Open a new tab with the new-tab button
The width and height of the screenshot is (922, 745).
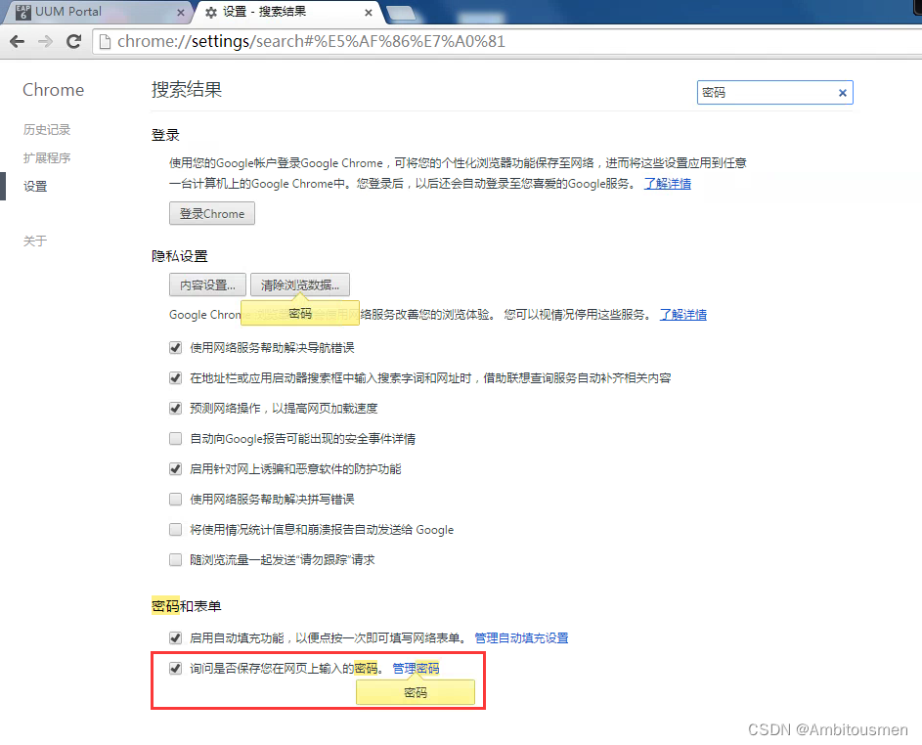click(401, 13)
